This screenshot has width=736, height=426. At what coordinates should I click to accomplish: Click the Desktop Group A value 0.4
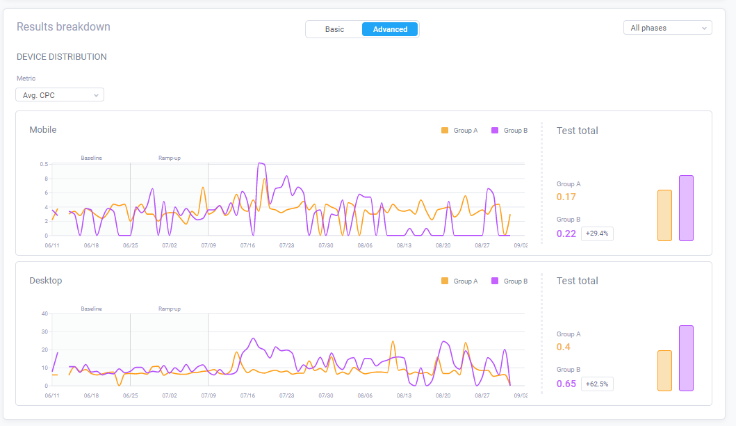(x=563, y=347)
